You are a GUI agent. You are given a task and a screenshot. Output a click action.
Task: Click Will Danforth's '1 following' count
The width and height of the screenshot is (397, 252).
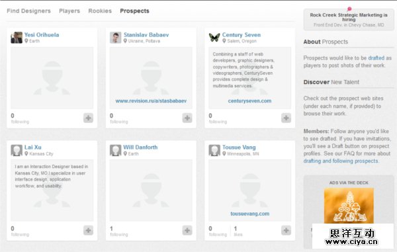tap(118, 231)
